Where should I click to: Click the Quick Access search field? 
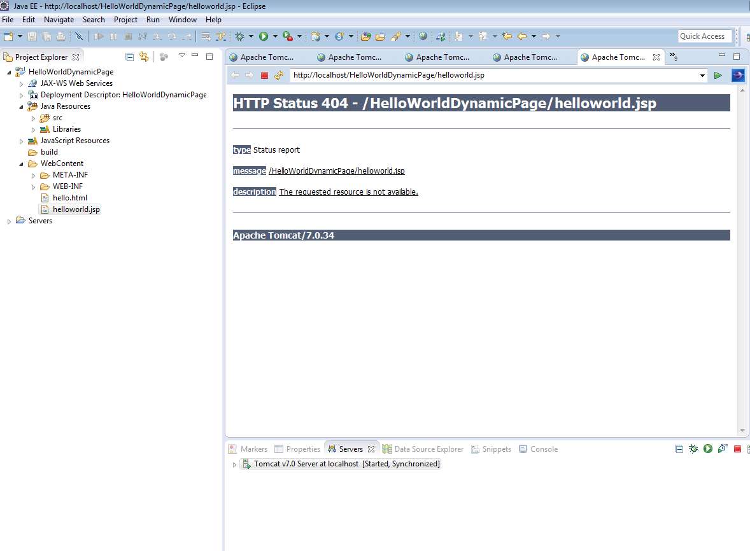tap(704, 36)
